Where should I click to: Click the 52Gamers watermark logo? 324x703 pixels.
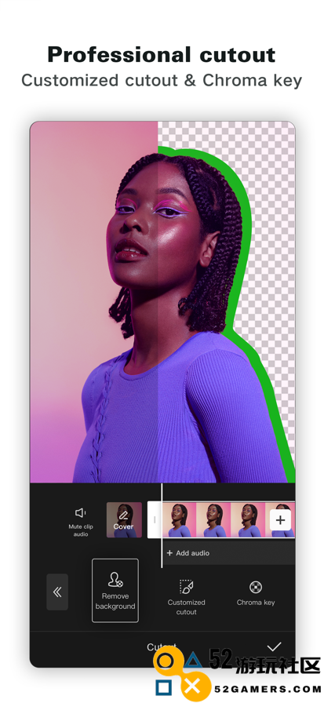[x=237, y=672]
